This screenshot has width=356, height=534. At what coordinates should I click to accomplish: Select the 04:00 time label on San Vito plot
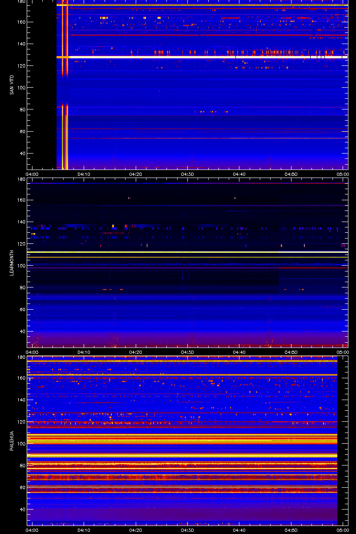click(32, 174)
